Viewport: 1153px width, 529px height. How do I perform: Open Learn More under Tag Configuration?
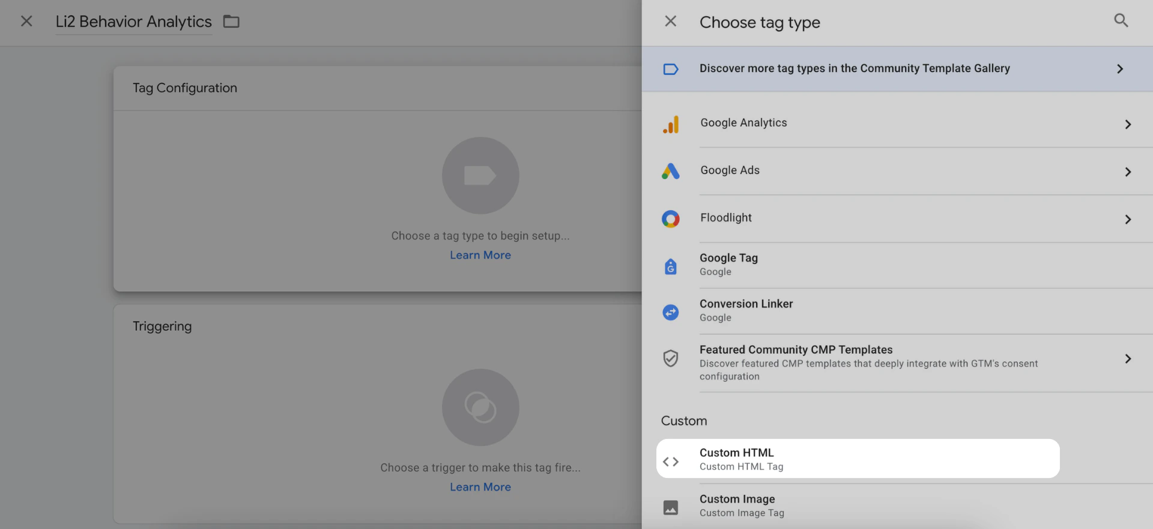pyautogui.click(x=480, y=255)
